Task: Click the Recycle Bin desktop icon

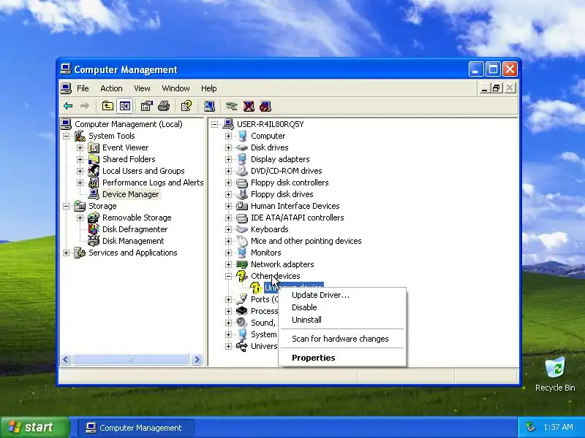Action: [555, 368]
